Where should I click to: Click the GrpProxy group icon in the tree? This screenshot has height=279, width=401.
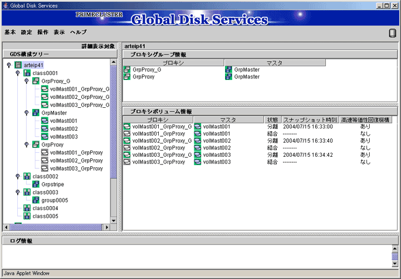point(36,145)
